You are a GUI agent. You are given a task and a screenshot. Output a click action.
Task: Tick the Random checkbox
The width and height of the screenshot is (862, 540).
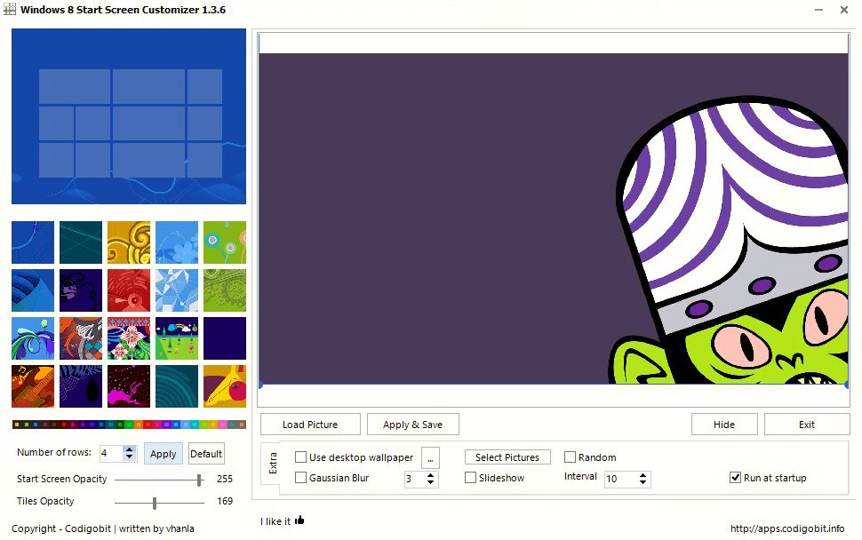[x=571, y=457]
